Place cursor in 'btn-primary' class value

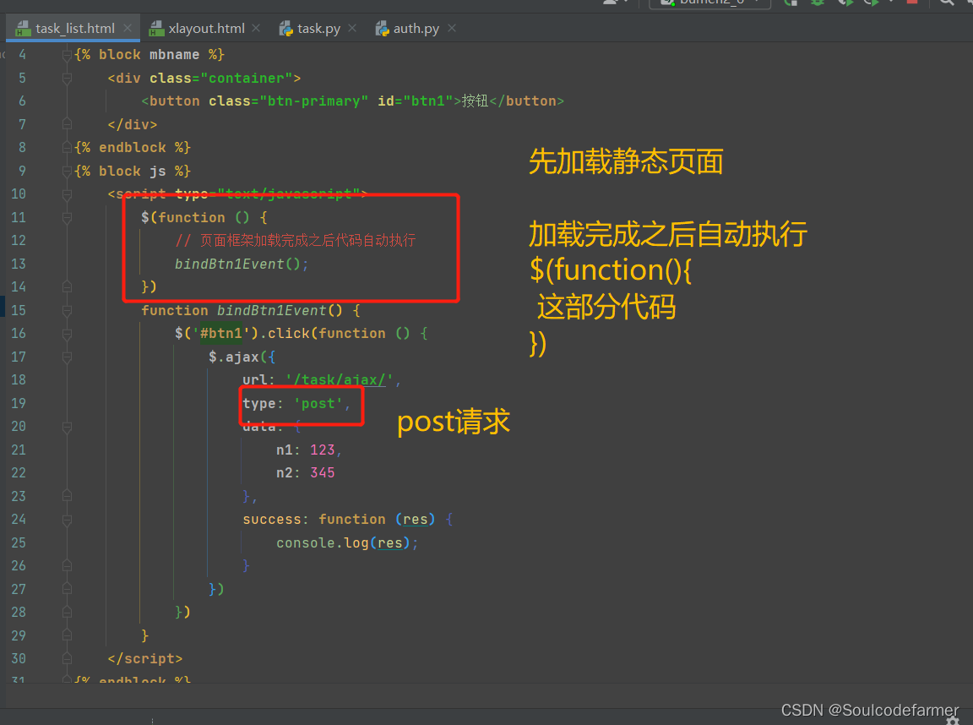click(314, 101)
